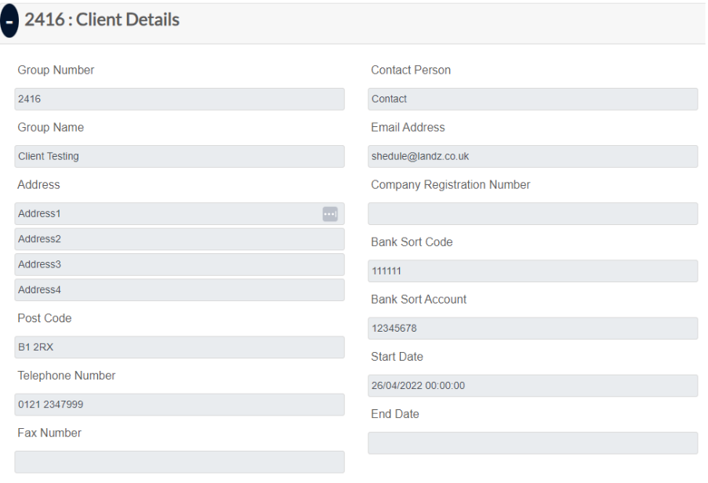This screenshot has height=483, width=708.
Task: Click the '2416 : Client Details' header title
Action: (x=102, y=20)
